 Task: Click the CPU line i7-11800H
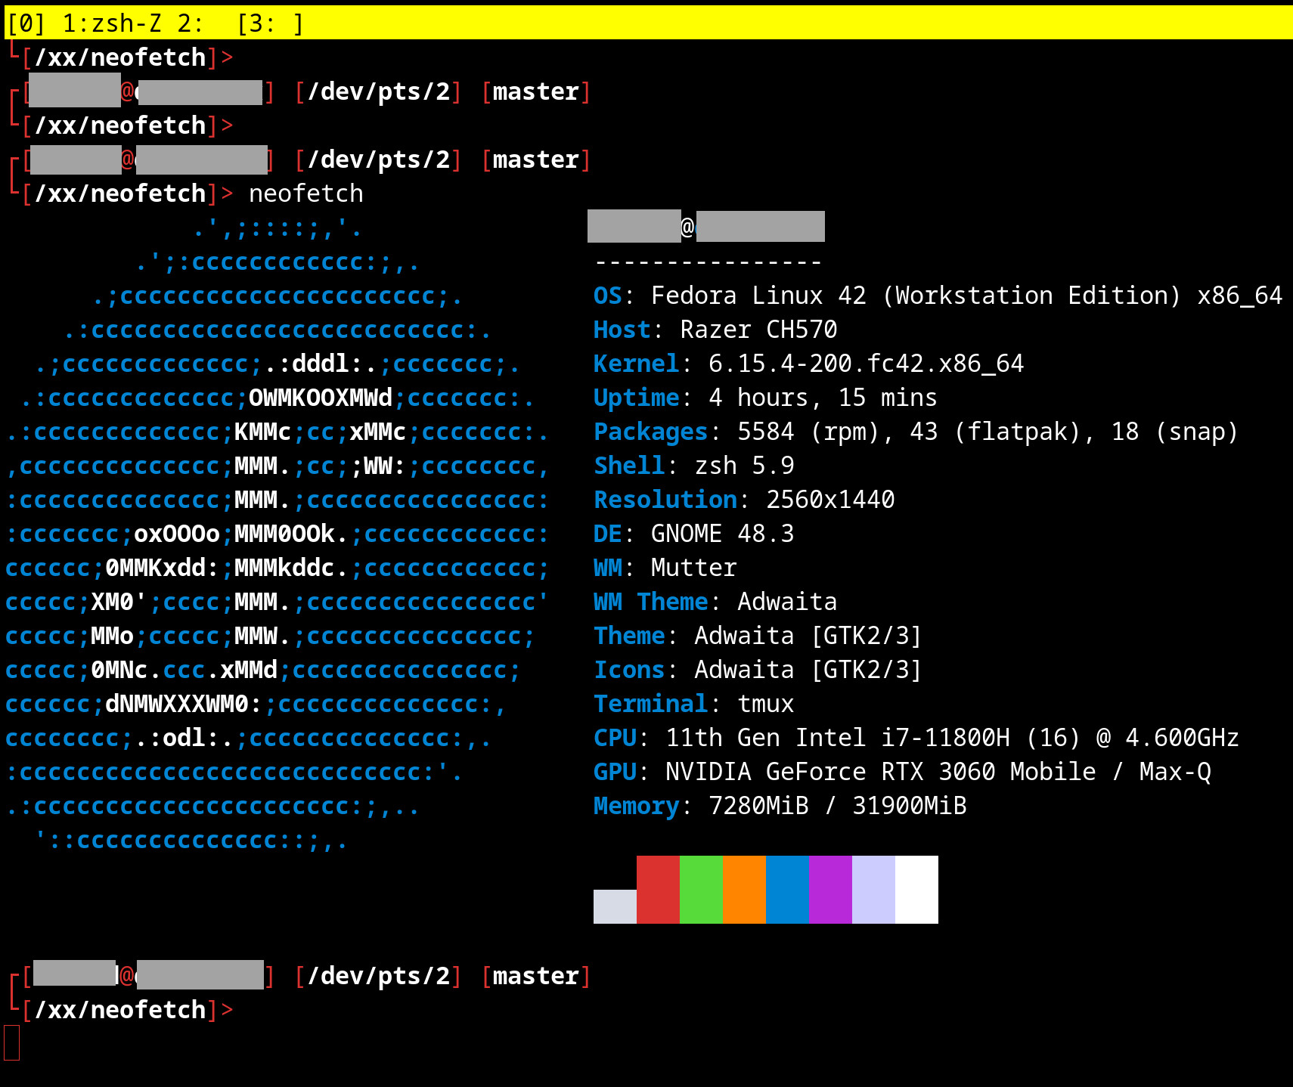point(916,738)
